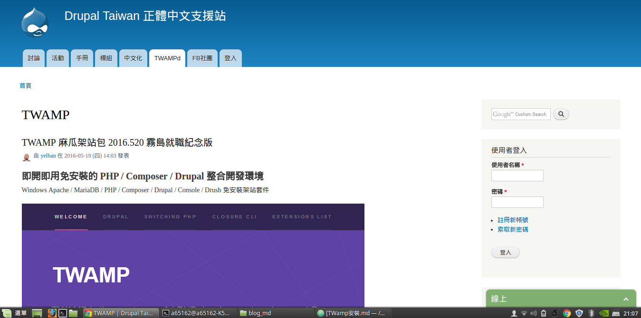Open the FB社團 tab

point(202,58)
